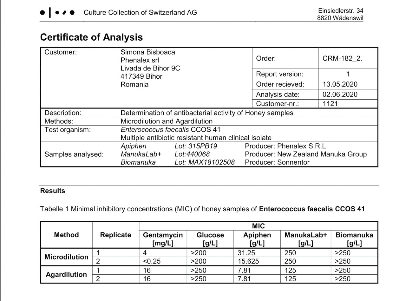Click the sample name 'Biomanuka' in Samples analysed

pos(138,162)
